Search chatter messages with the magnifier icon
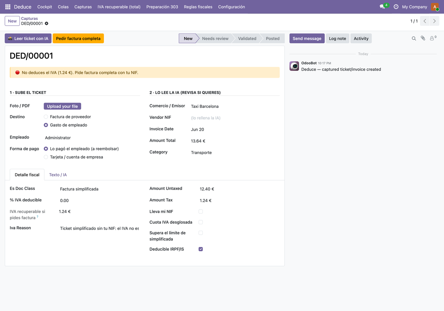The image size is (444, 311). click(x=414, y=39)
